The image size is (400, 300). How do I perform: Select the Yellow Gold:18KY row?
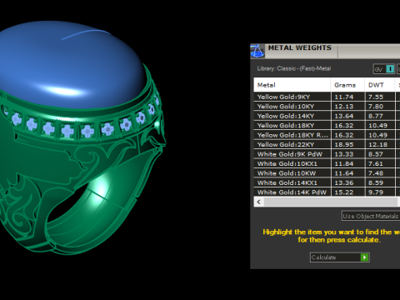327,126
